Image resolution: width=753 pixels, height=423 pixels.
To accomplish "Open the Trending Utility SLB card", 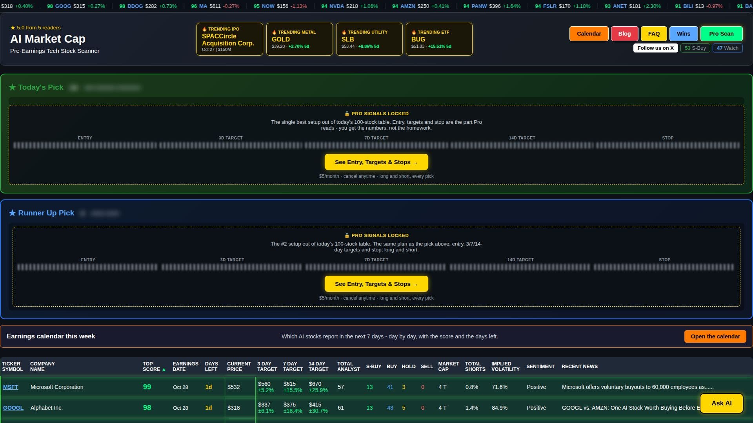I will (369, 39).
